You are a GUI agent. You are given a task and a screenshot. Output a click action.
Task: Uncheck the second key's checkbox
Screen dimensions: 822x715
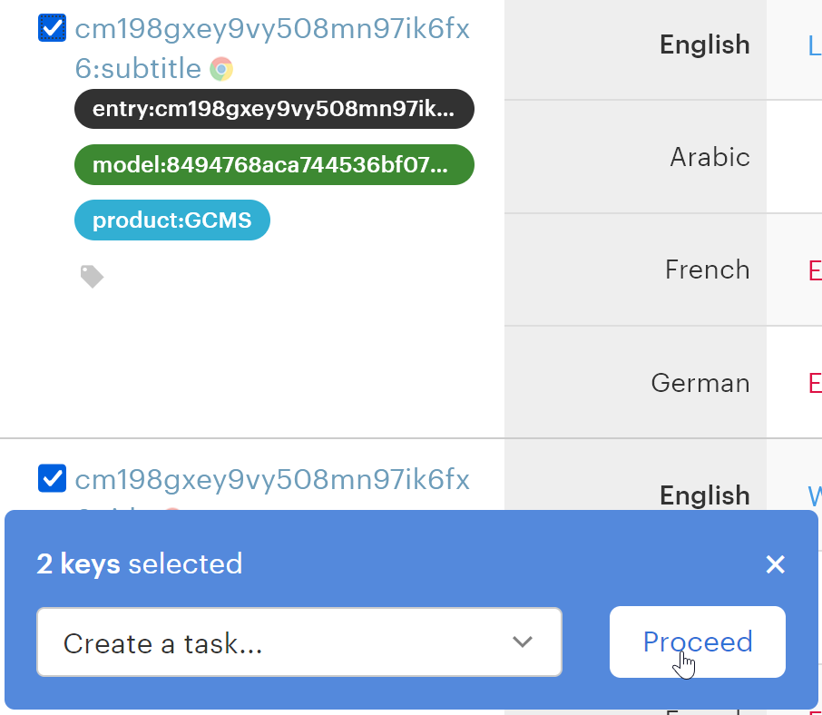(52, 478)
